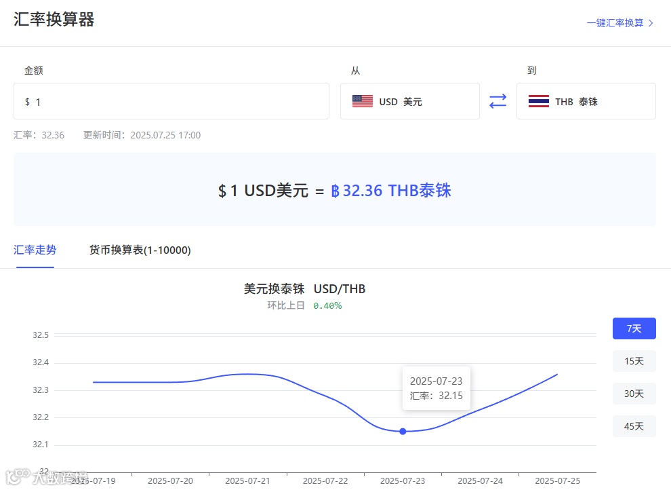Image resolution: width=671 pixels, height=490 pixels.
Task: Click the 更新时间 2025.07.25 17:00 text
Action: pos(142,135)
